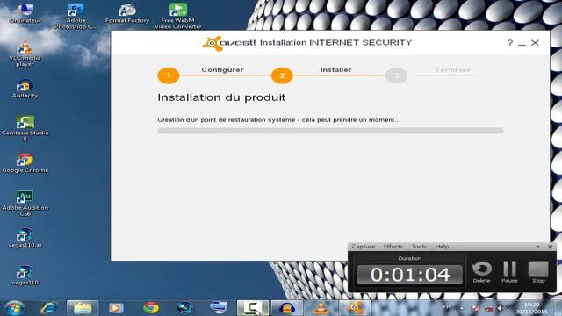Open vegas110 desktop icon
Viewport: 562px width, 316px height.
click(25, 275)
